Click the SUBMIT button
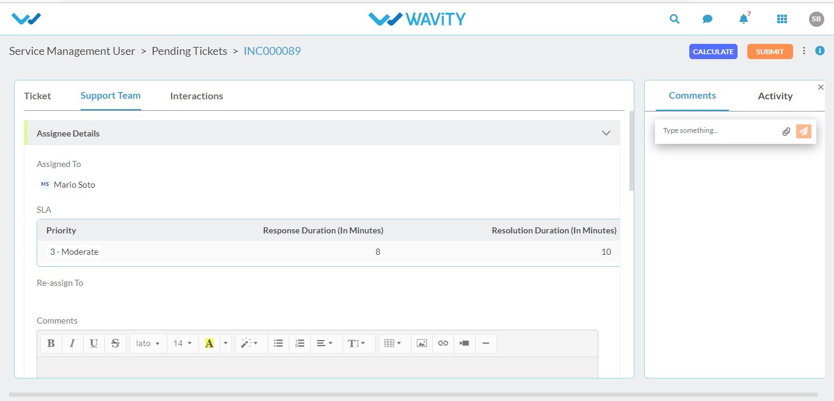The image size is (834, 401). (x=770, y=52)
